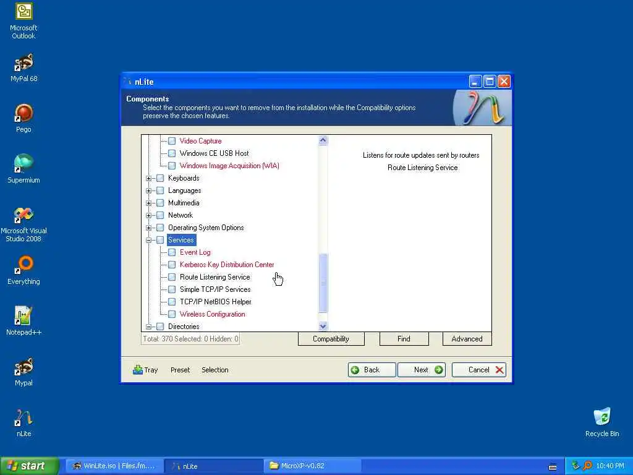Check the Event Log checkbox

coord(172,252)
